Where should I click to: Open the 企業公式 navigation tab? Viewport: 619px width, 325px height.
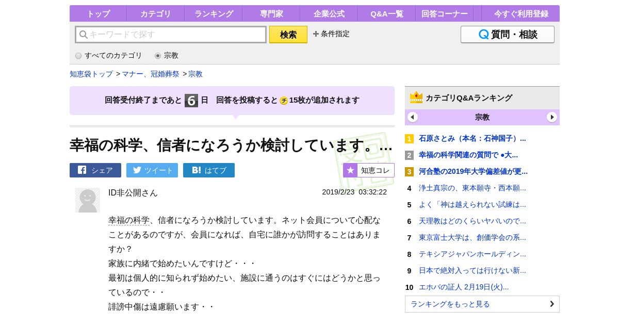[329, 13]
